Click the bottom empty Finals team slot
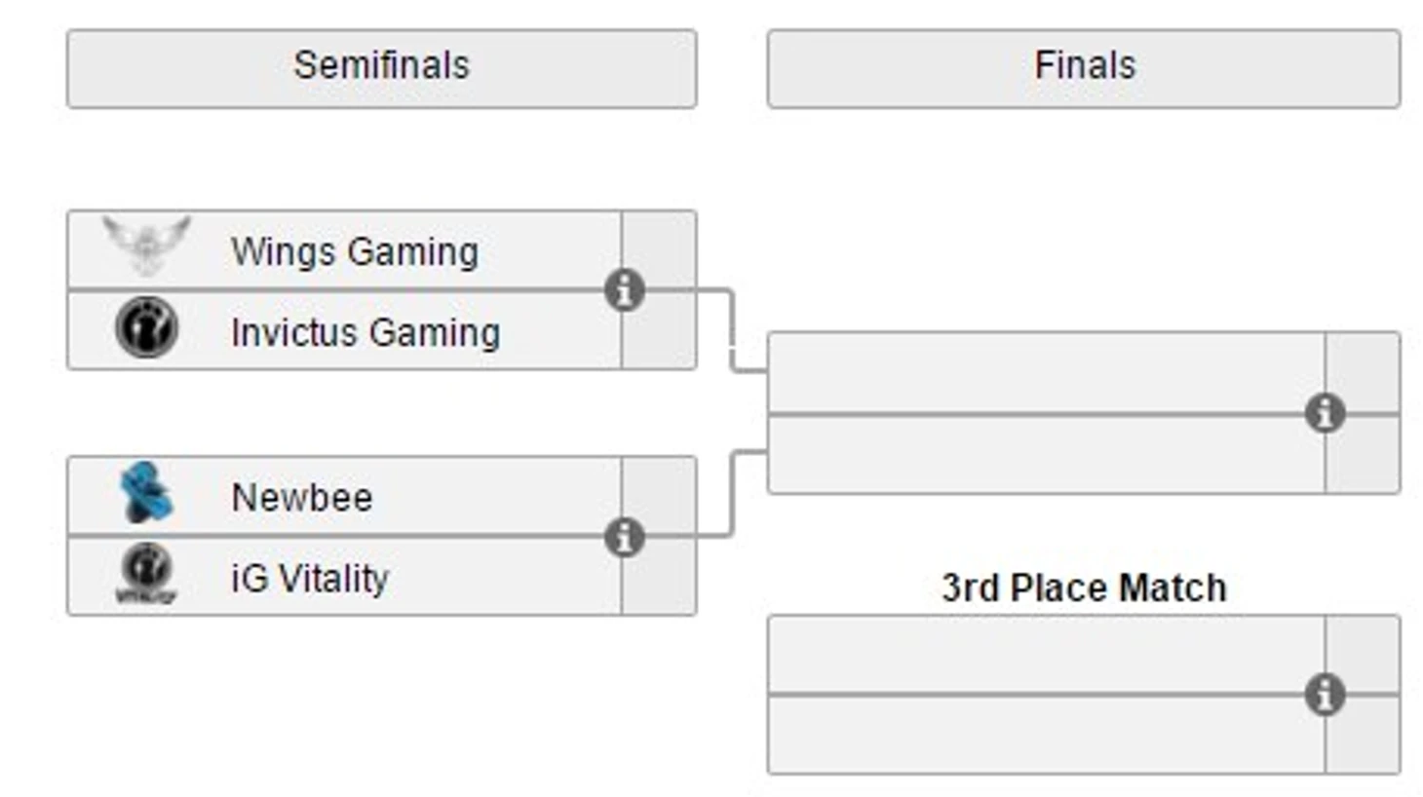Screen dimensions: 1423x797 pos(1045,454)
